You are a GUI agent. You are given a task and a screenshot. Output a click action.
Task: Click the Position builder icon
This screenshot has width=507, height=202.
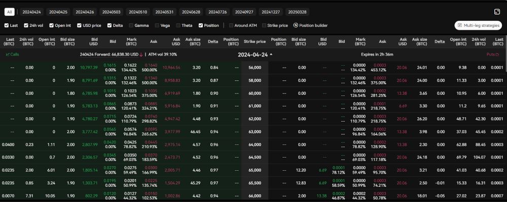click(296, 25)
